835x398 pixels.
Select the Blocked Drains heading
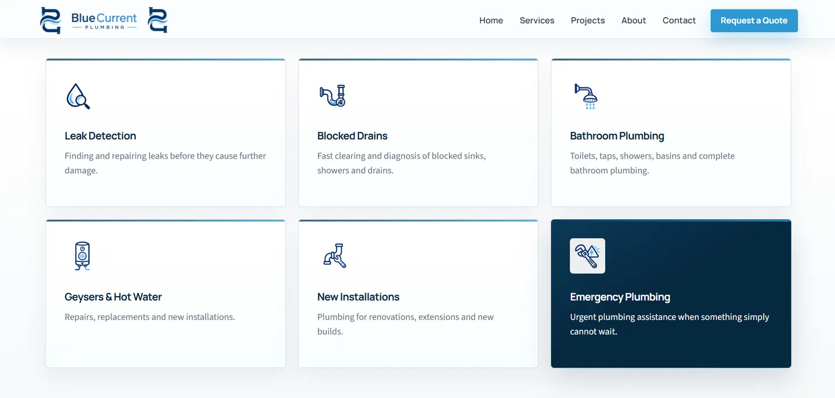click(x=352, y=136)
